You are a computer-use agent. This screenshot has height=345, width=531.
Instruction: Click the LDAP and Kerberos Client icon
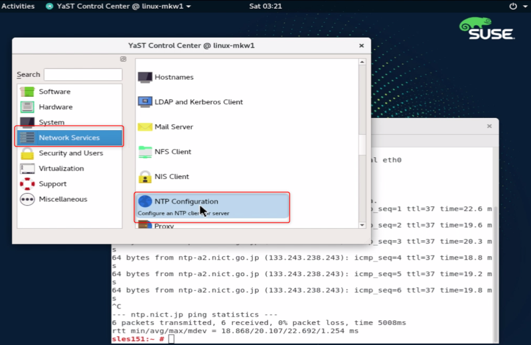pos(145,102)
